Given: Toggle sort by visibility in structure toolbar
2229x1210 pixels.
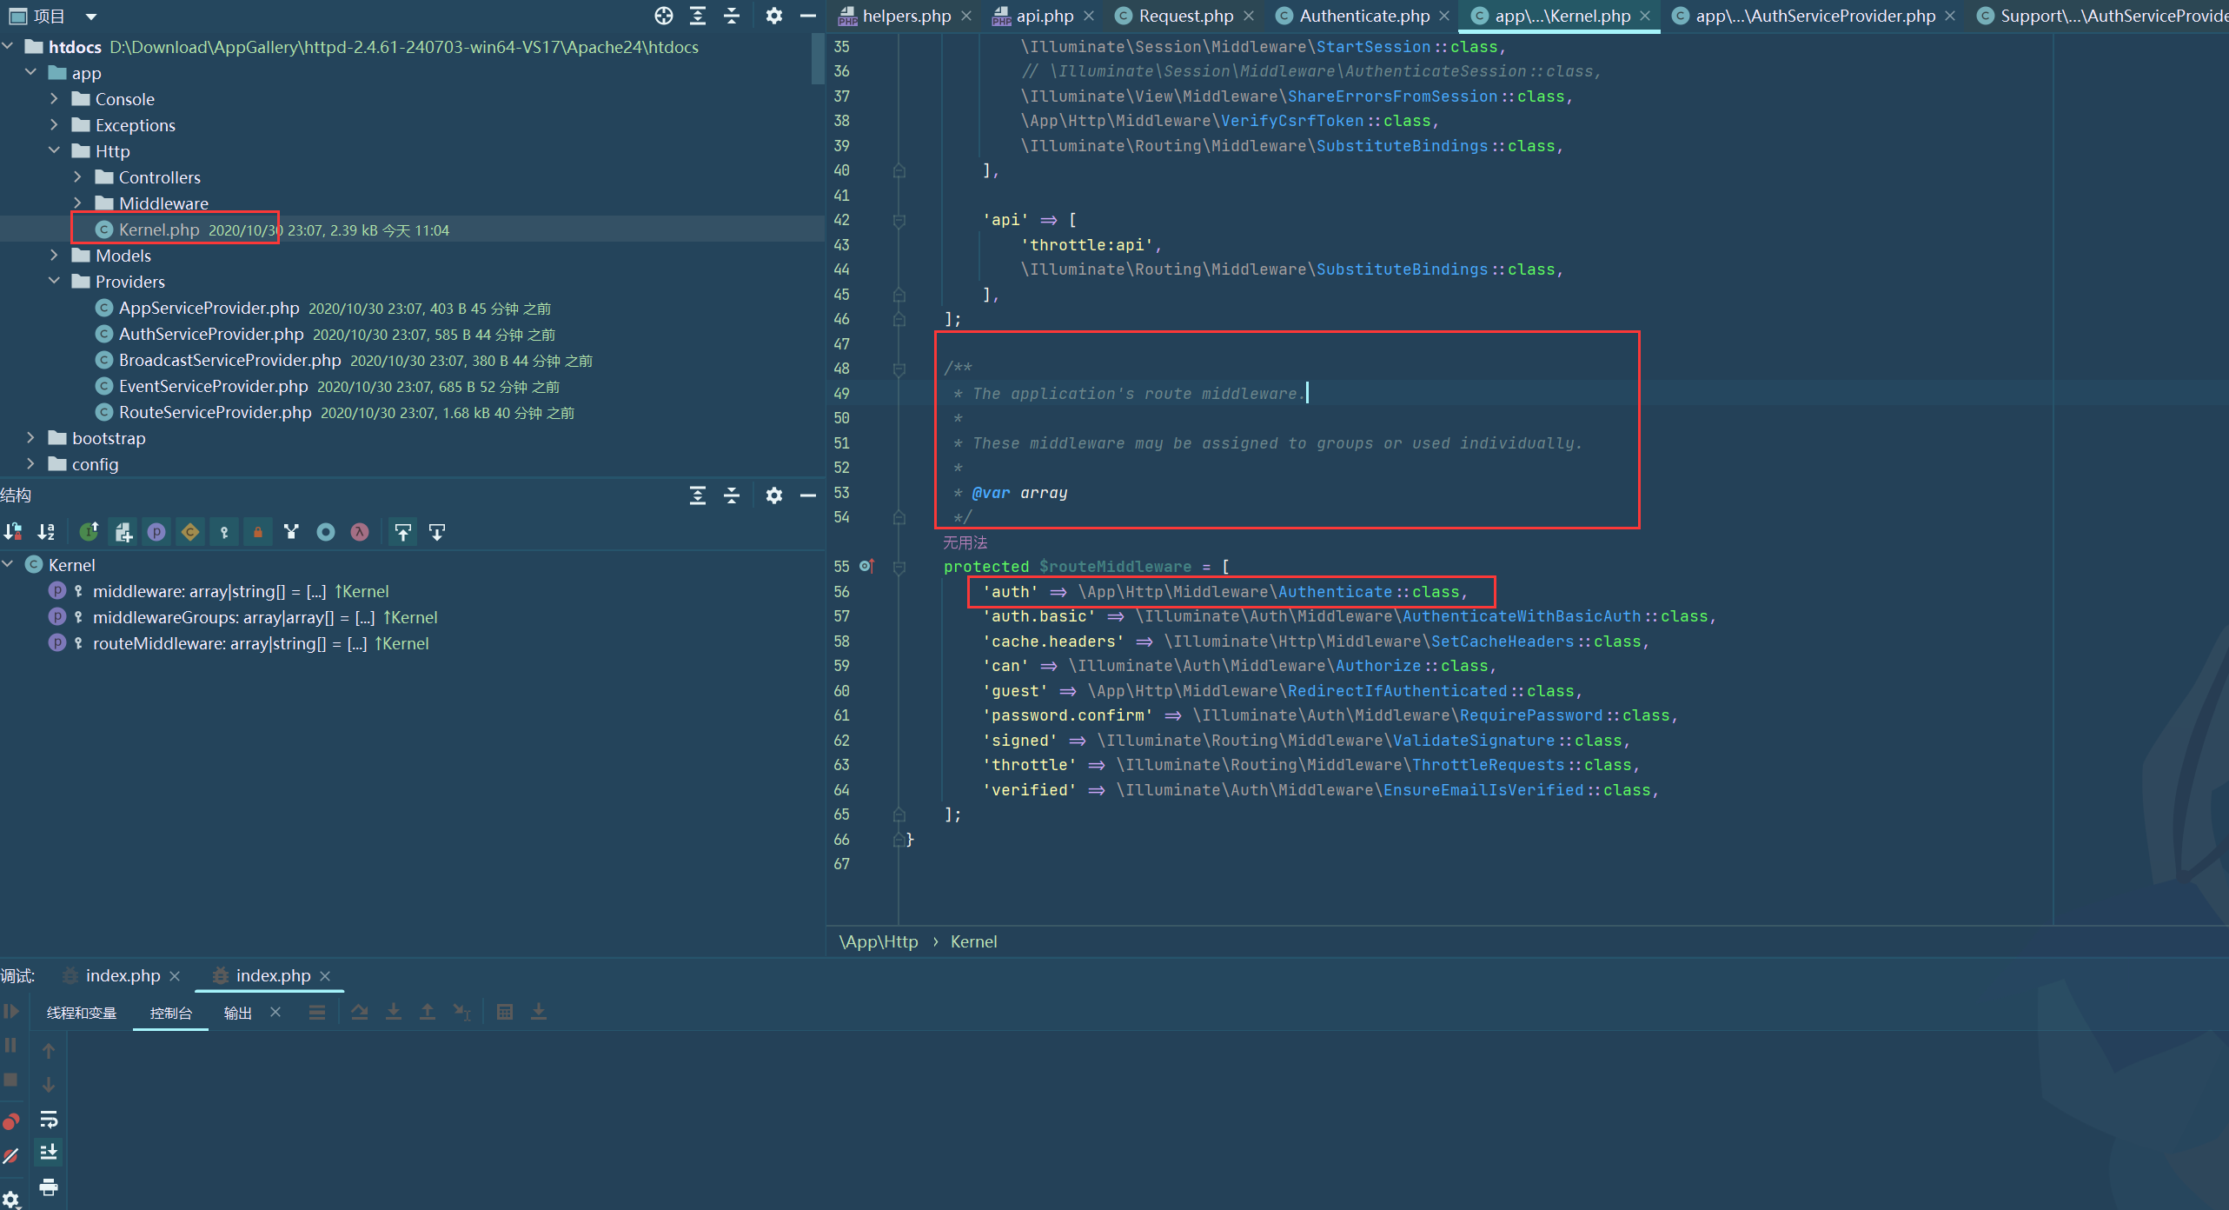Looking at the screenshot, I should 13,532.
